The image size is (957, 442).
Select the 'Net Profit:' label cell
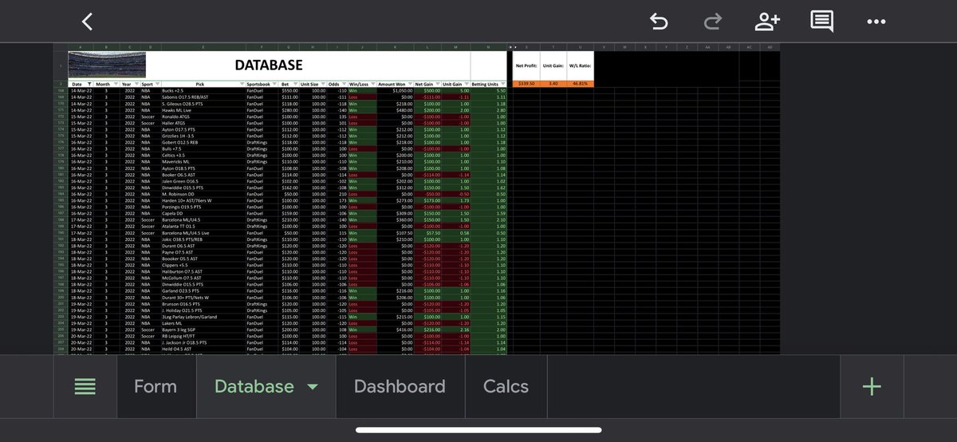coord(526,65)
